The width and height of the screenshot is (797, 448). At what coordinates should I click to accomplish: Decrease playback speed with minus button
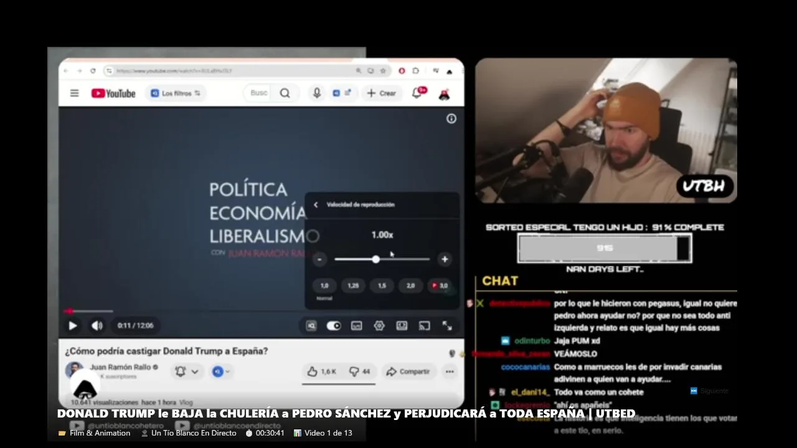319,259
